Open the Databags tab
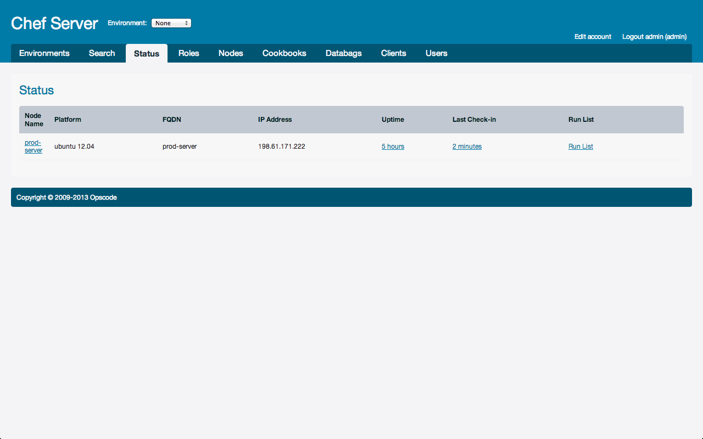Screen dimensions: 703x439 click(x=344, y=53)
